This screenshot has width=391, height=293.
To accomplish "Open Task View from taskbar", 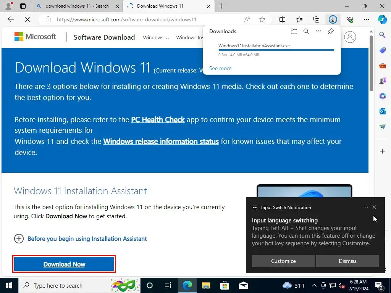I will coord(168,285).
